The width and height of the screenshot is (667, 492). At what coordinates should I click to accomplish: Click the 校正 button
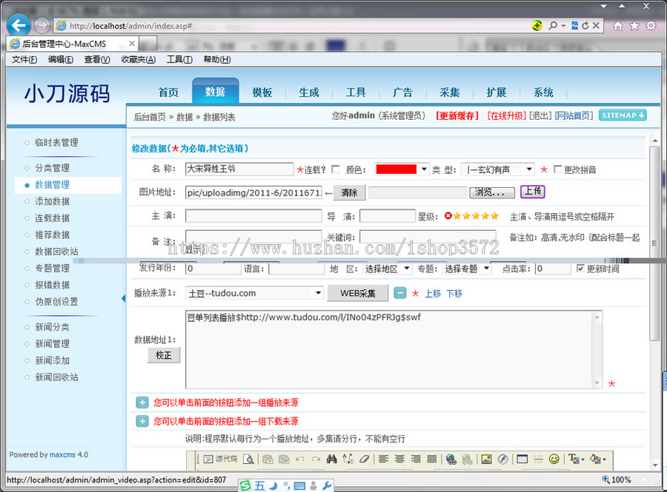[164, 355]
